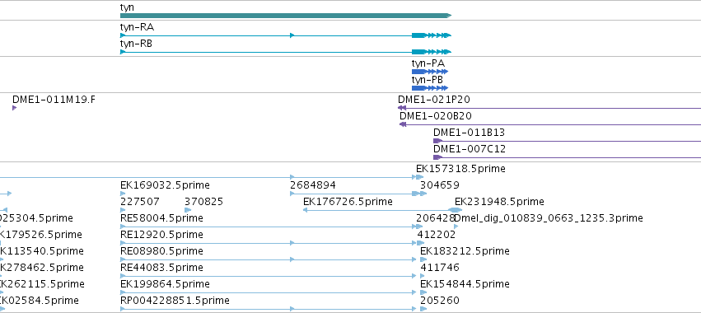Select the tyn-PB protein glyph

point(430,88)
